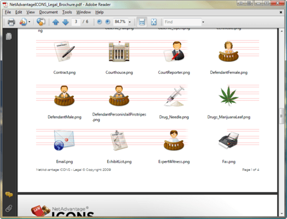Click the Courthouse.png caption text
The height and width of the screenshot is (219, 287).
(119, 72)
